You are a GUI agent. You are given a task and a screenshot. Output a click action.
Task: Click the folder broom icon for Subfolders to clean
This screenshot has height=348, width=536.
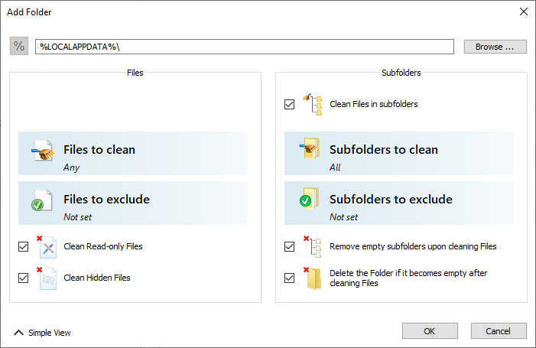pyautogui.click(x=310, y=148)
